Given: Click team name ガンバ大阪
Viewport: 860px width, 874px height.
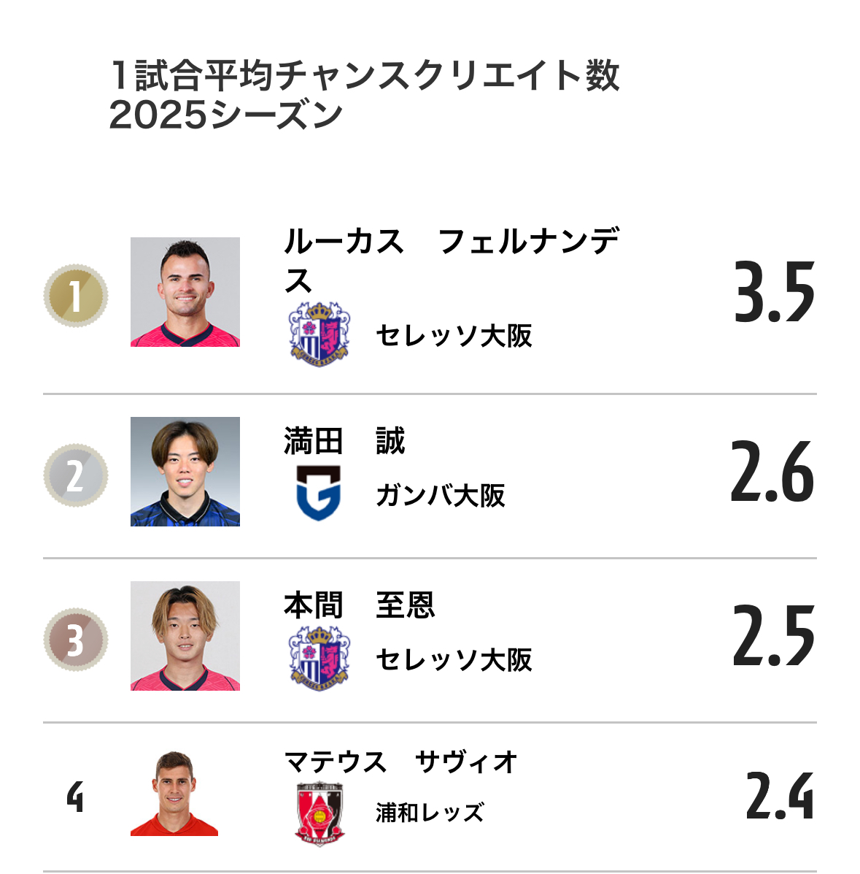Looking at the screenshot, I should tap(441, 496).
